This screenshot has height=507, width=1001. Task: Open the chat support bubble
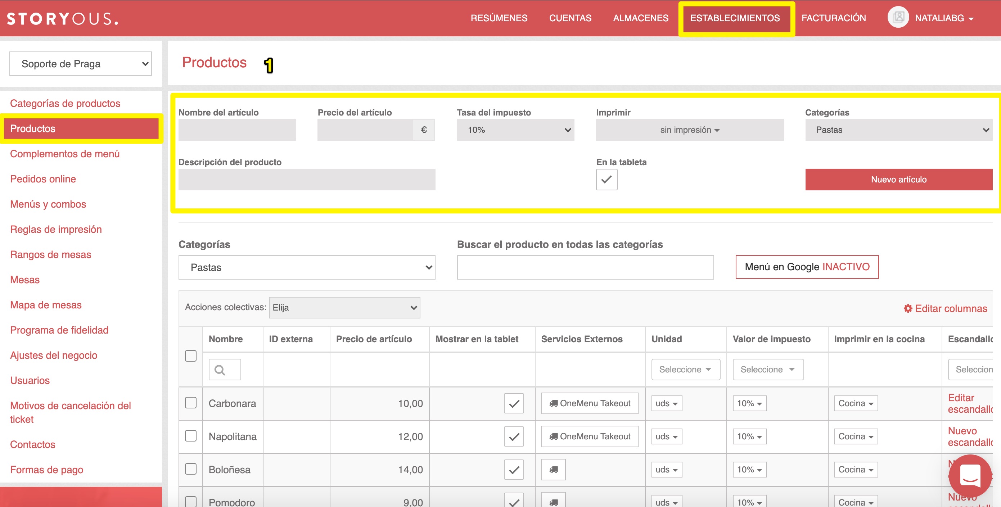tap(970, 476)
